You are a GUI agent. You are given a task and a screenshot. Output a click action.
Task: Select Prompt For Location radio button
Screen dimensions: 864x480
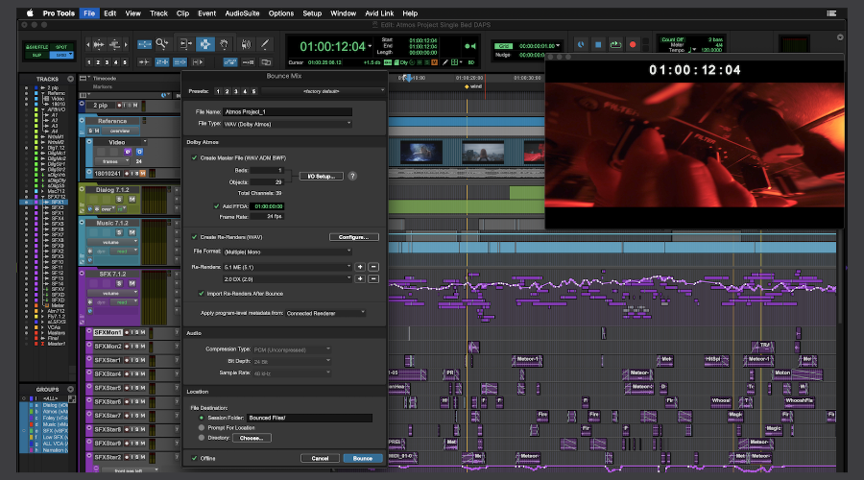202,427
